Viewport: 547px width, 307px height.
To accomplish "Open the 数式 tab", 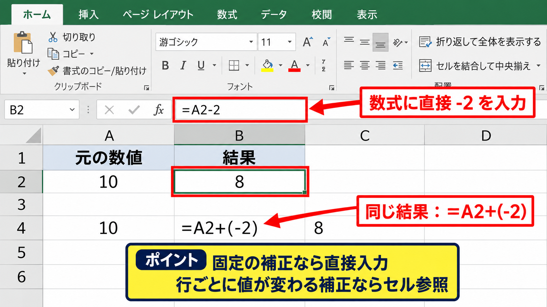I will (227, 15).
